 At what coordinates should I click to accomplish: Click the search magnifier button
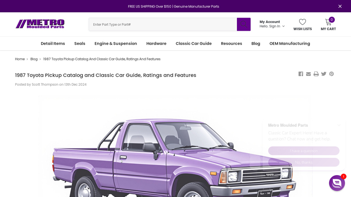click(244, 25)
